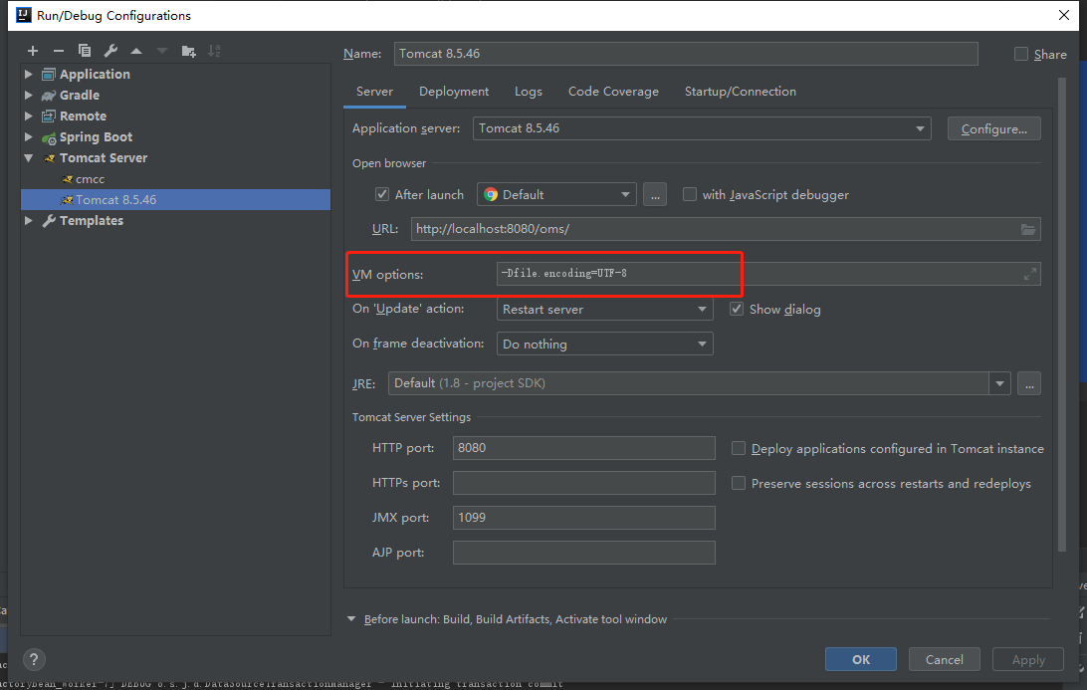Switch to the Server tab
The height and width of the screenshot is (690, 1087).
(374, 92)
